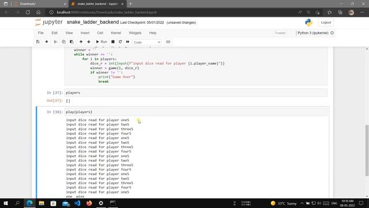Open the View menu
Screen dimensions: 369x208
click(x=69, y=33)
